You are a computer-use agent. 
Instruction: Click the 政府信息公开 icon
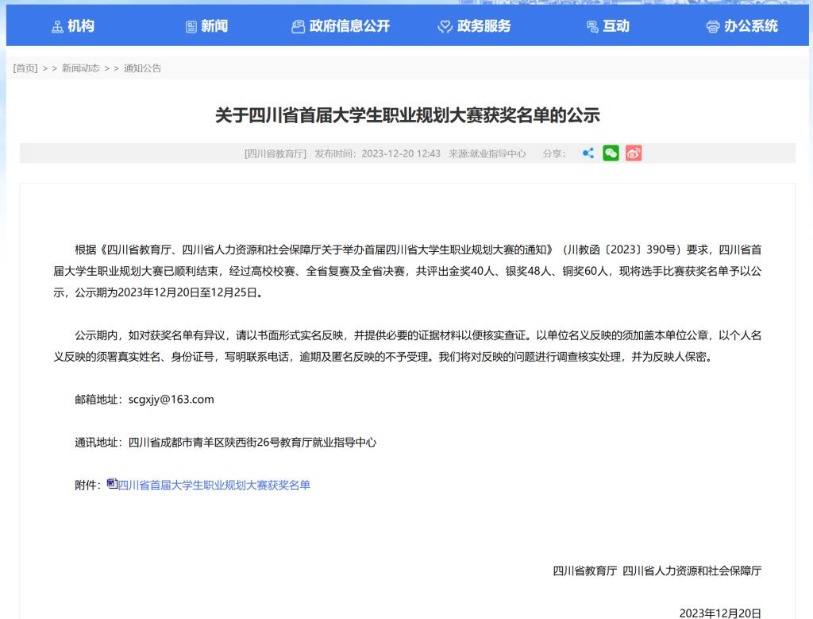299,26
